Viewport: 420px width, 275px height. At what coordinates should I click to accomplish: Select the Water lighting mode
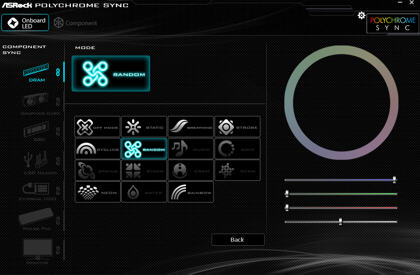click(x=144, y=192)
